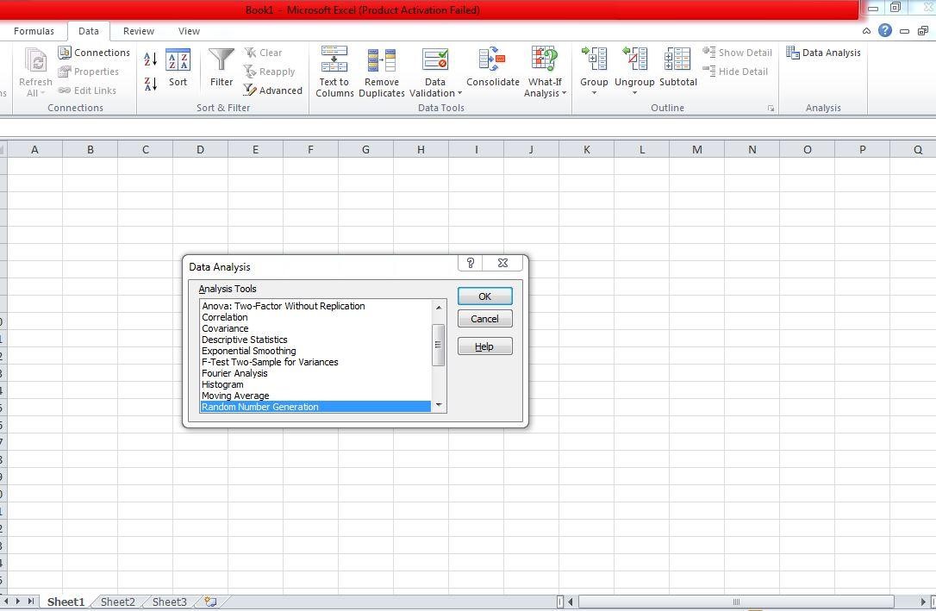Expand the Data Validation dropdown arrow
The image size is (936, 611).
[x=459, y=93]
